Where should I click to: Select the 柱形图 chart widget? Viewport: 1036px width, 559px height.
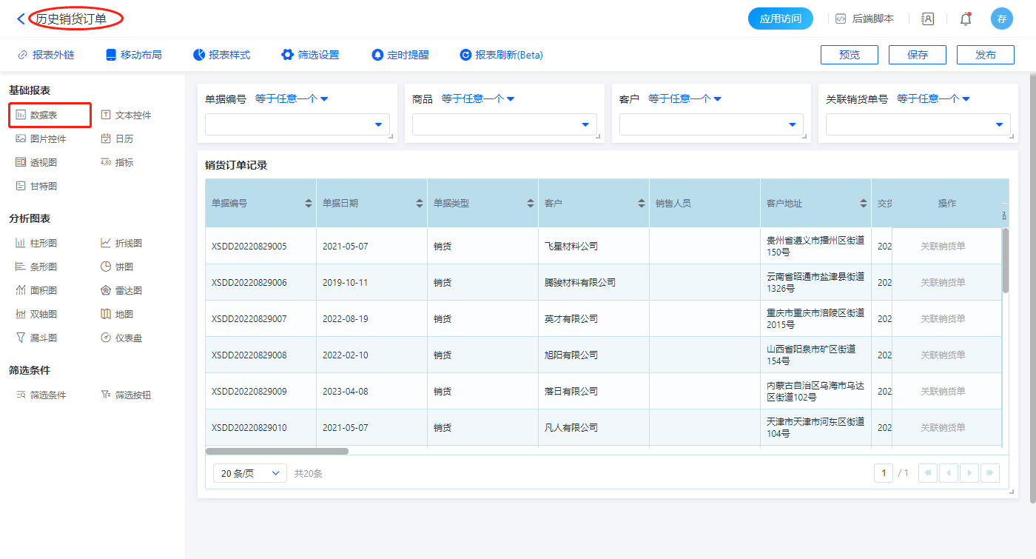(36, 243)
